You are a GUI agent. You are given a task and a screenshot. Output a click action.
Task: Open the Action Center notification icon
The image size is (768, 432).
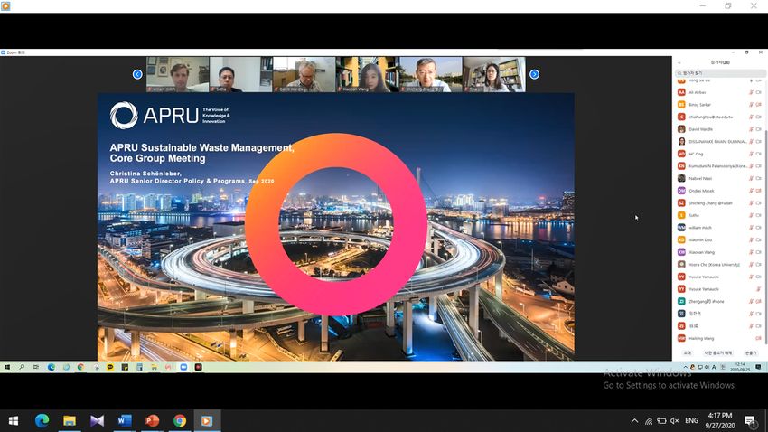coord(750,421)
